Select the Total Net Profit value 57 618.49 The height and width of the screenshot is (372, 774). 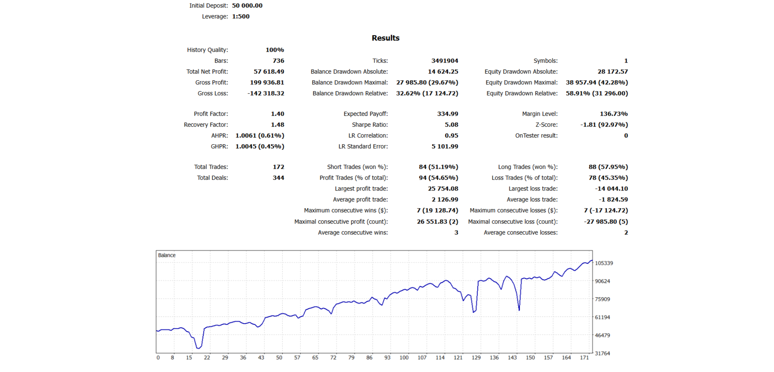click(269, 71)
